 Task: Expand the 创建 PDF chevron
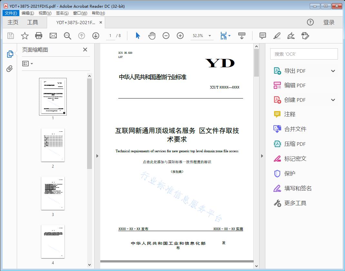[x=333, y=100]
